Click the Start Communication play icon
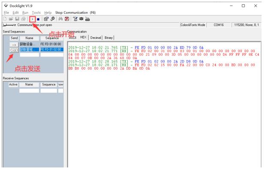Image resolution: width=265 pixels, height=170 pixels. click(33, 19)
